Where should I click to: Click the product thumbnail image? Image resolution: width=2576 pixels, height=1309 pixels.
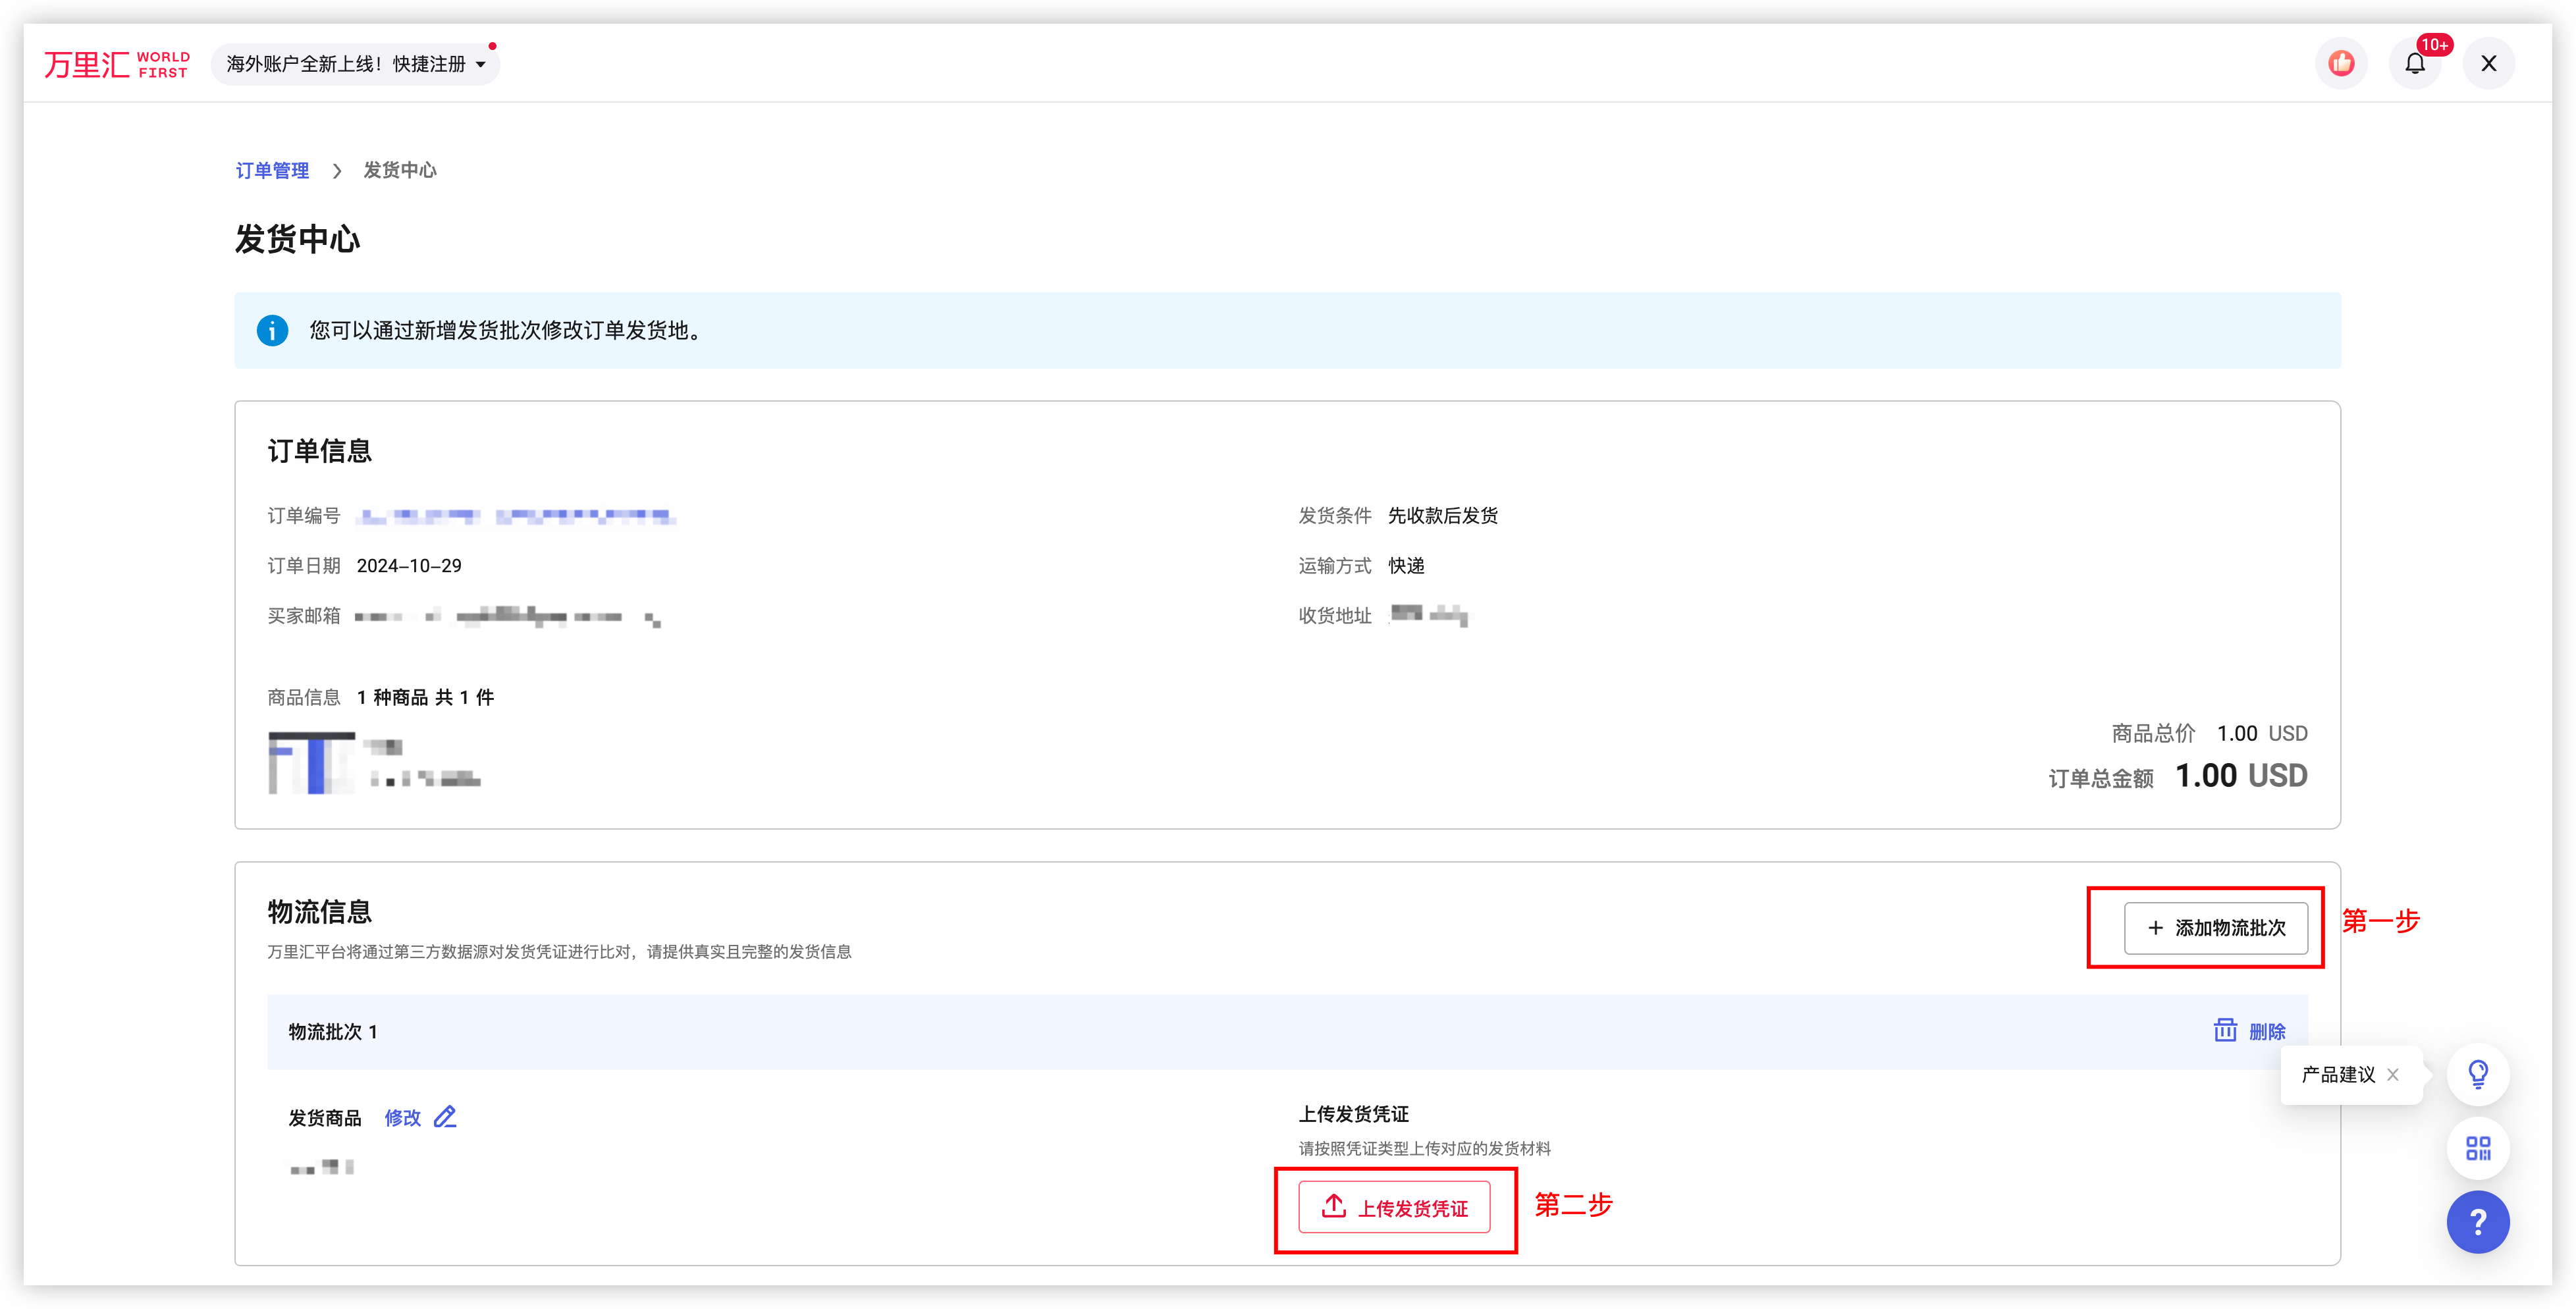pos(311,763)
